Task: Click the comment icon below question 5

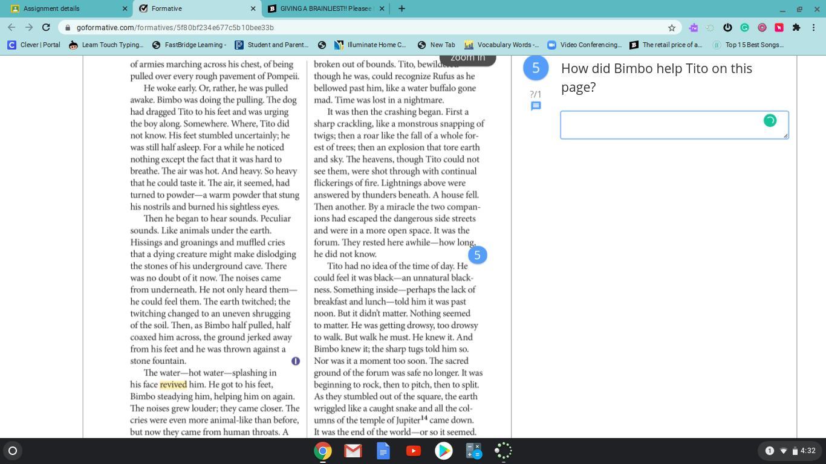Action: pyautogui.click(x=535, y=106)
